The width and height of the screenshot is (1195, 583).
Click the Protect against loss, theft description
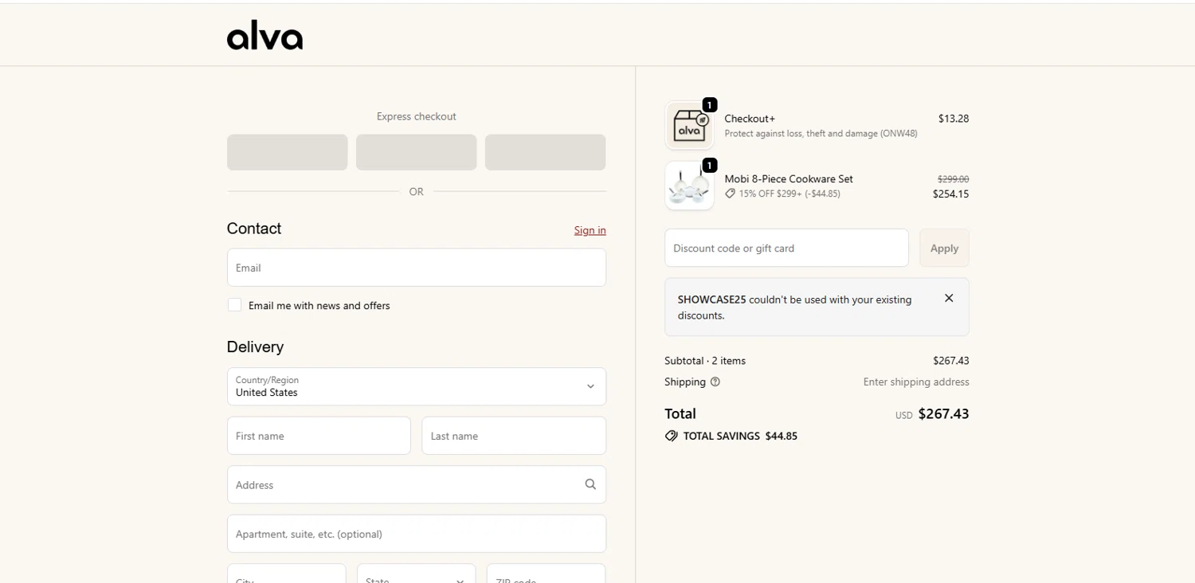[x=821, y=134]
